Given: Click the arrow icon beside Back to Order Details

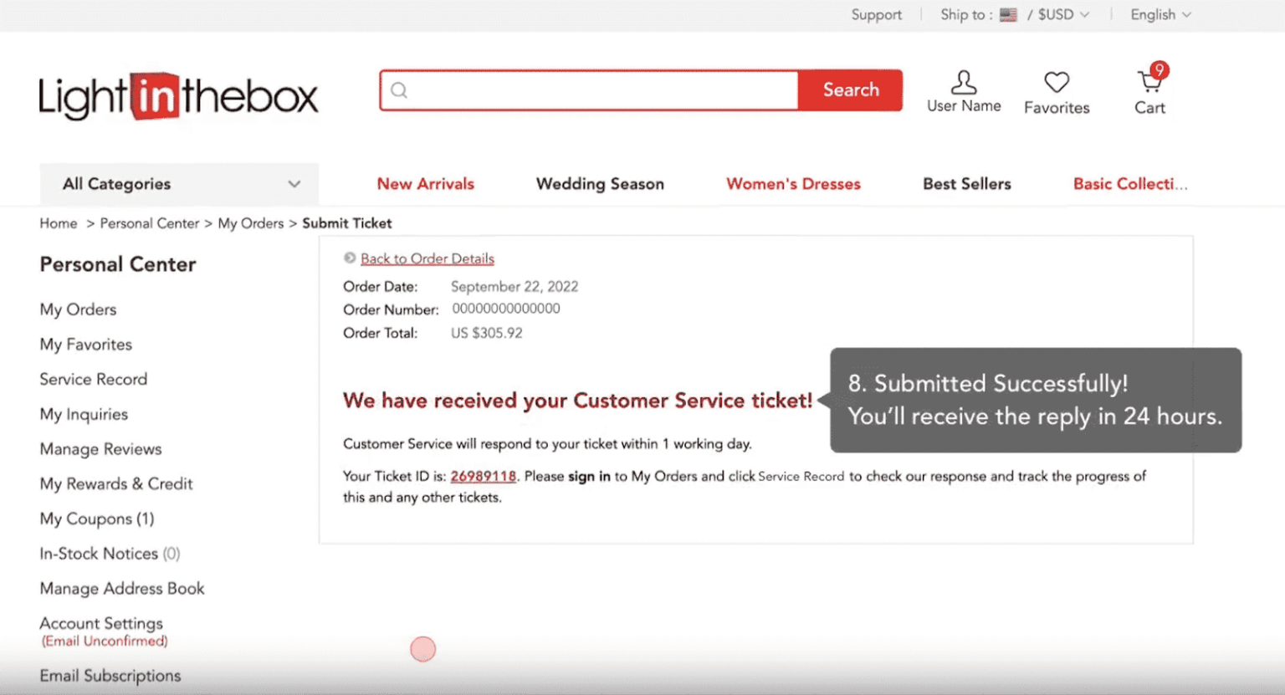Looking at the screenshot, I should click(x=350, y=258).
